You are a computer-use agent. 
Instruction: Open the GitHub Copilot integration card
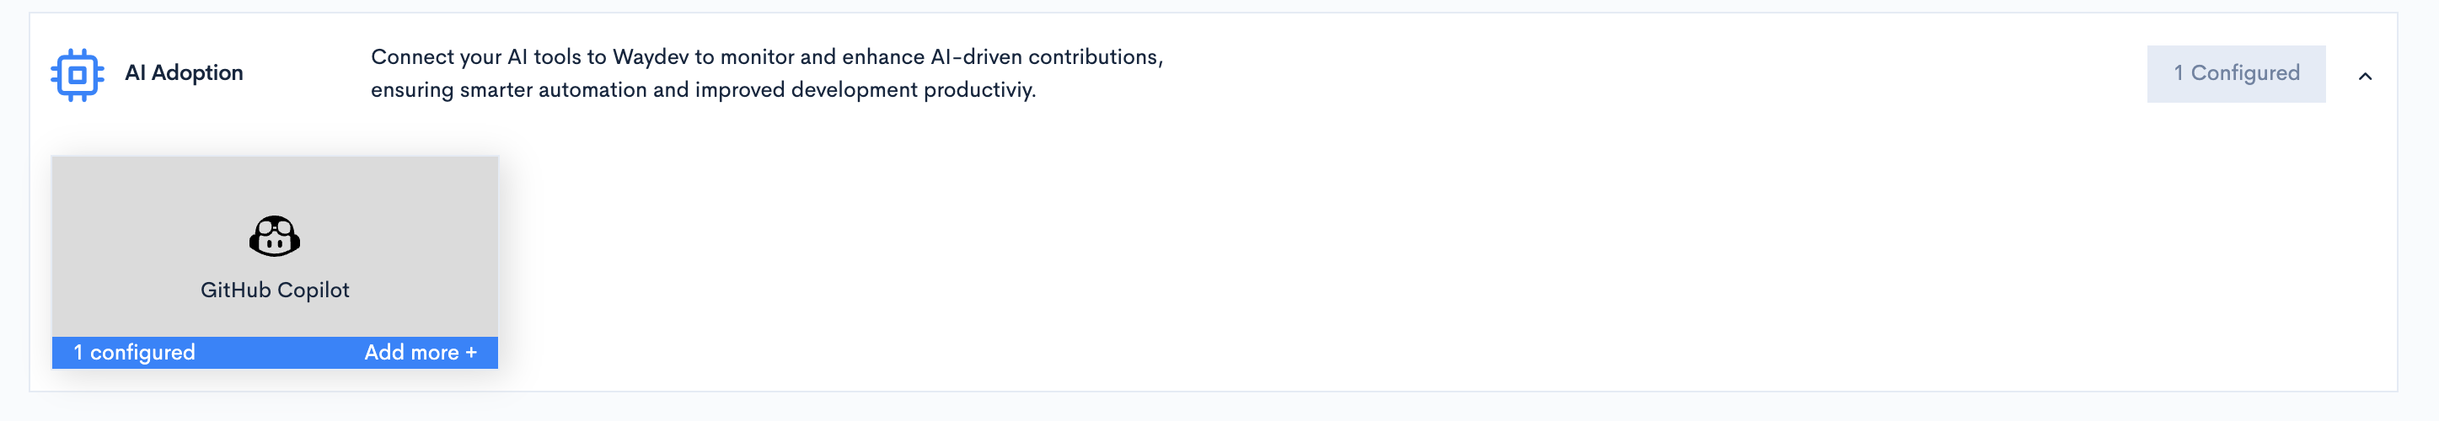pyautogui.click(x=275, y=262)
